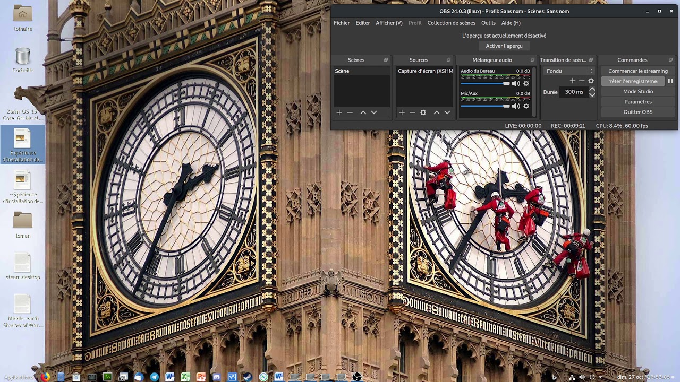Viewport: 680px width, 382px height.
Task: Click the Activer l'aperçu button
Action: (504, 46)
